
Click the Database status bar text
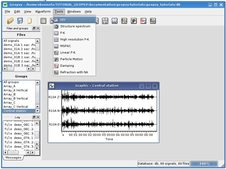click(x=164, y=164)
